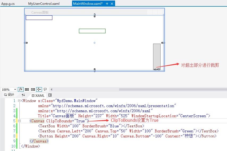Image resolution: width=227 pixels, height=151 pixels.
Task: Collapse the Window element on line 1
Action: 19,100
